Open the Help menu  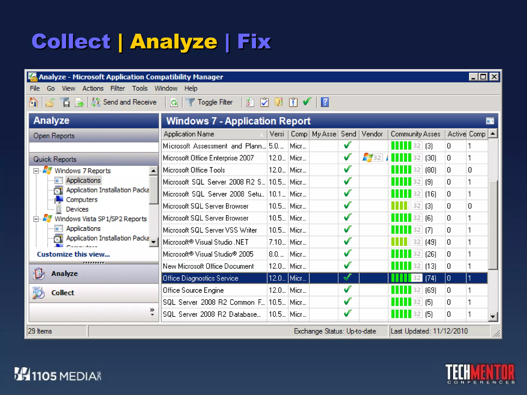click(191, 88)
